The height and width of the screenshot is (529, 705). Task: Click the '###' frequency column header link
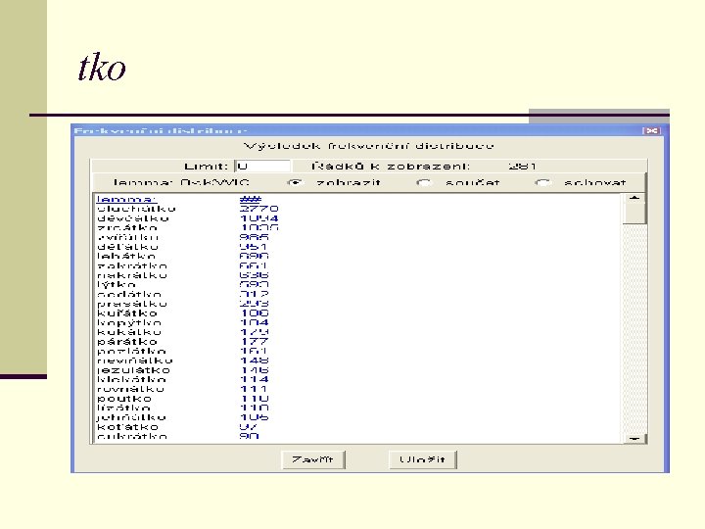point(251,199)
